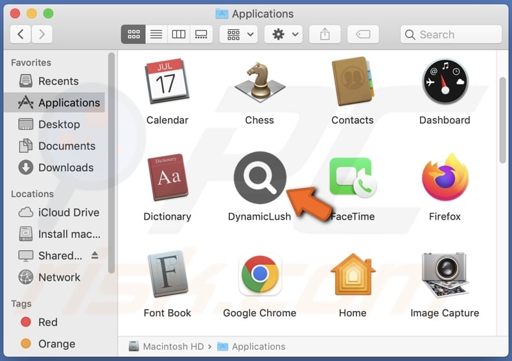
Task: Eject the Shared... volume
Action: point(95,255)
